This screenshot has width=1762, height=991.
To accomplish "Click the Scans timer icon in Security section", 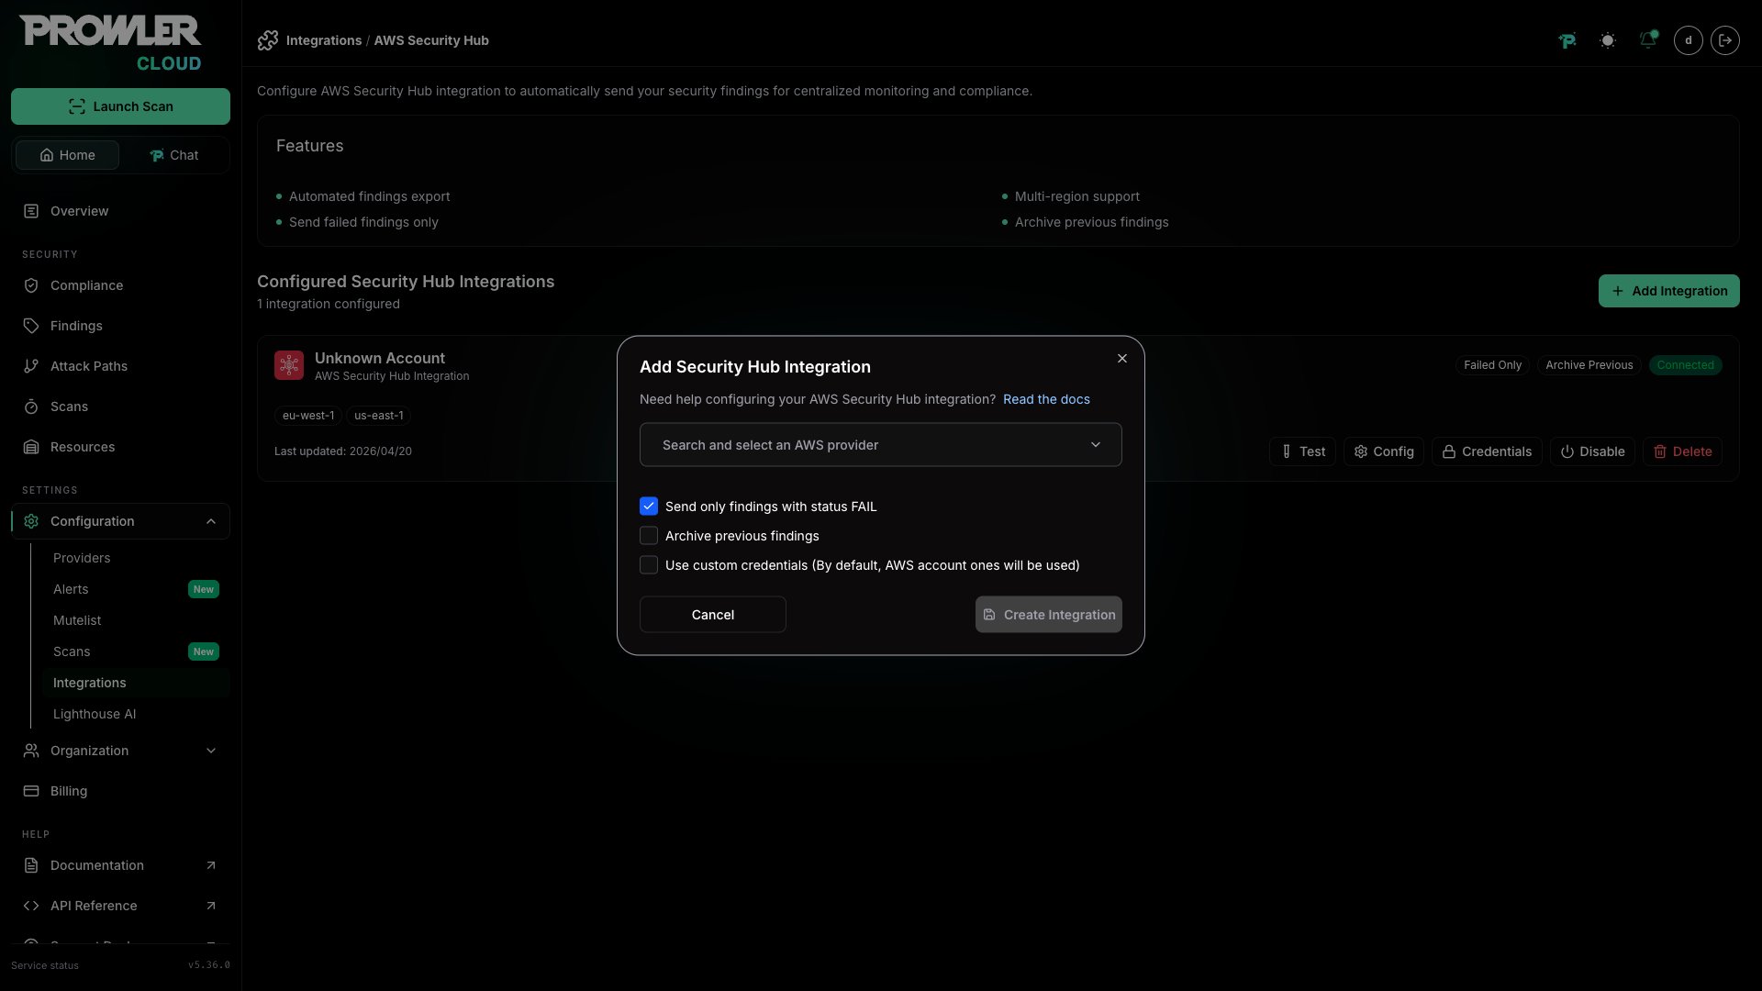I will click(x=31, y=406).
